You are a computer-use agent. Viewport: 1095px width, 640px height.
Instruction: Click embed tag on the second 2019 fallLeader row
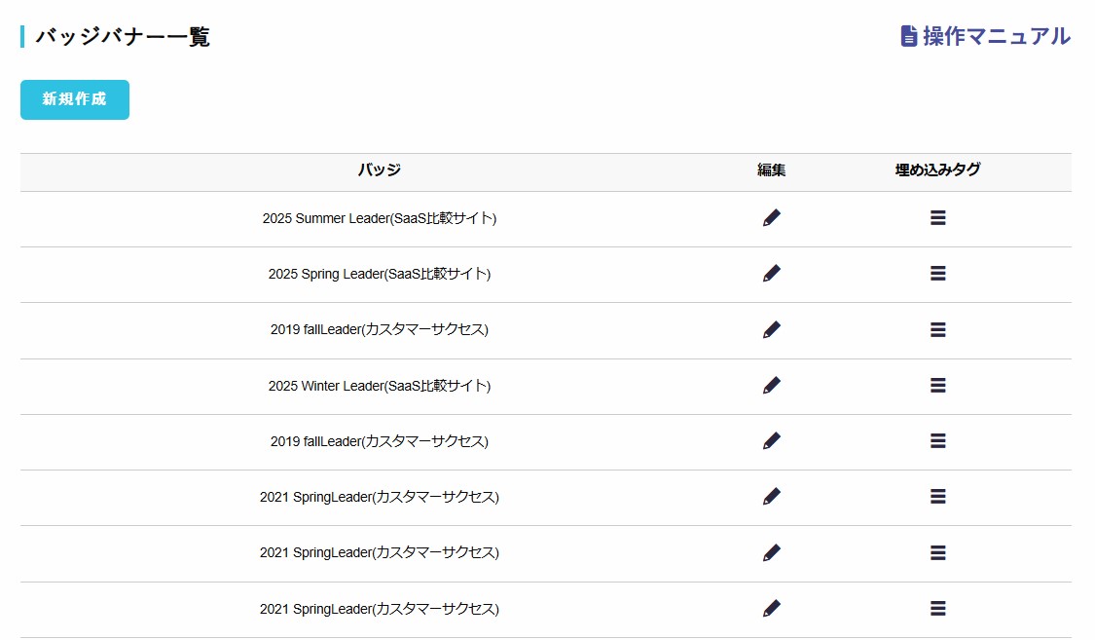(x=937, y=439)
